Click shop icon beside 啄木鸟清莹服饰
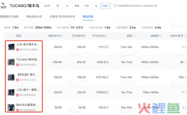Screen dimensions: 187x115 pos(18,110)
